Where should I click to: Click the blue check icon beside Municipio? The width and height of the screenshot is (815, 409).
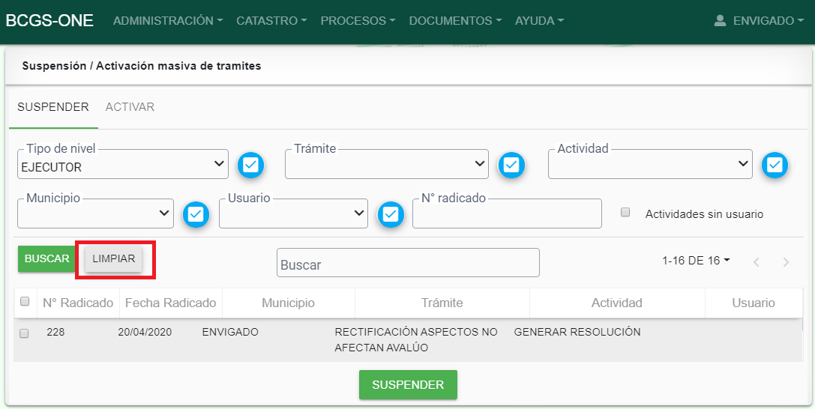[196, 214]
